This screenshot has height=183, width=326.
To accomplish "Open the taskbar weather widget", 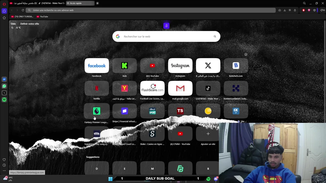I will click(8, 179).
